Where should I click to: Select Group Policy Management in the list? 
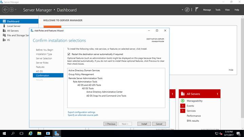pyautogui.click(x=81, y=74)
